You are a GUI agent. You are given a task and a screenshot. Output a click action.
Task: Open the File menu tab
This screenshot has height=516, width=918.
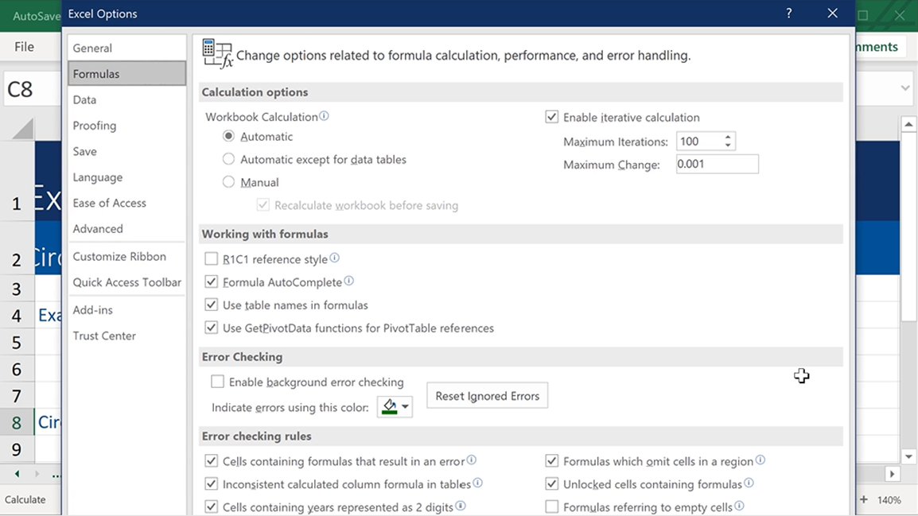click(x=24, y=47)
